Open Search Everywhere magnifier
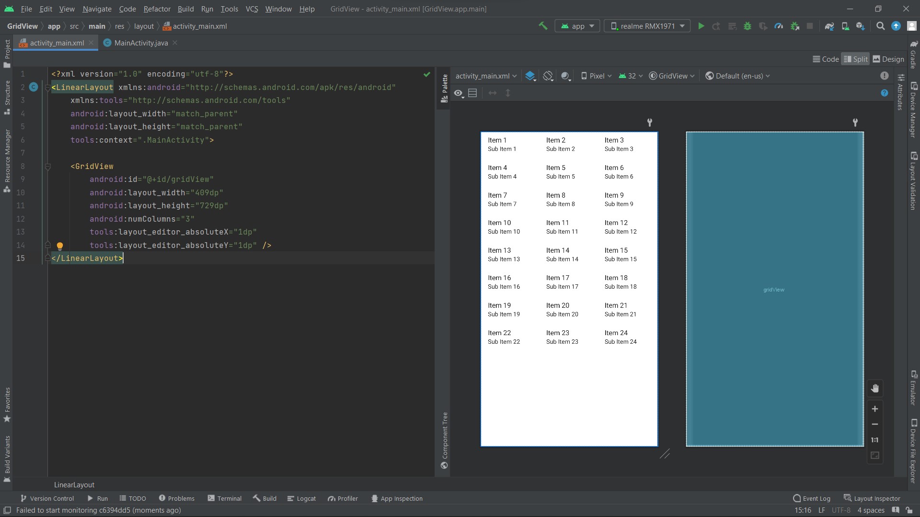Viewport: 920px width, 517px height. pyautogui.click(x=880, y=26)
